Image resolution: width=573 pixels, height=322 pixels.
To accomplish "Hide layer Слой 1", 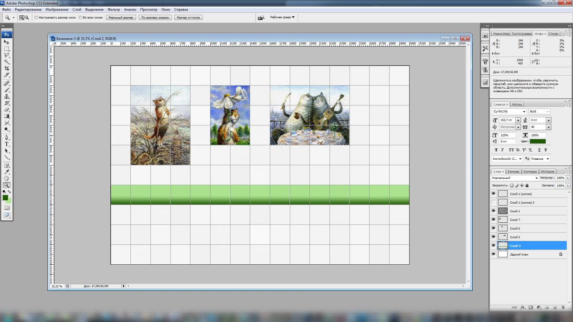I will (493, 211).
